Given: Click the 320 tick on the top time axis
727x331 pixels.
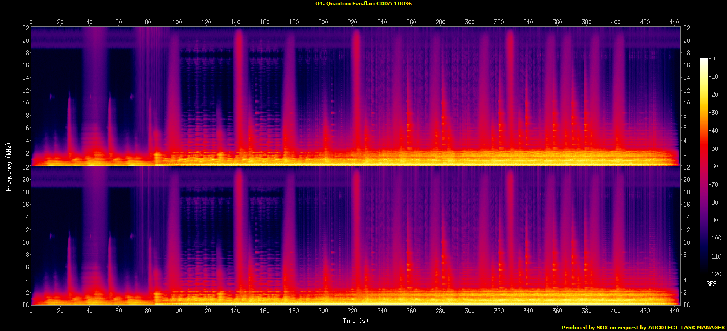Looking at the screenshot, I should tap(499, 22).
